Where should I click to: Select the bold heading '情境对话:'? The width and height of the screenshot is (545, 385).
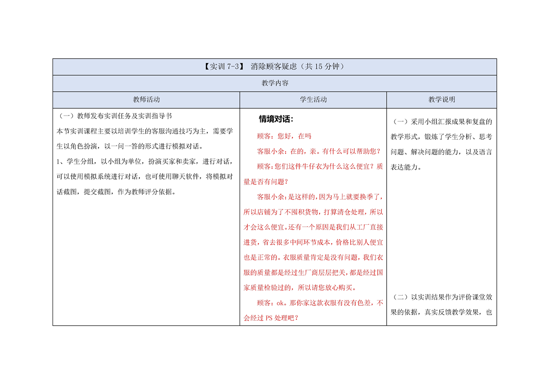coord(276,119)
